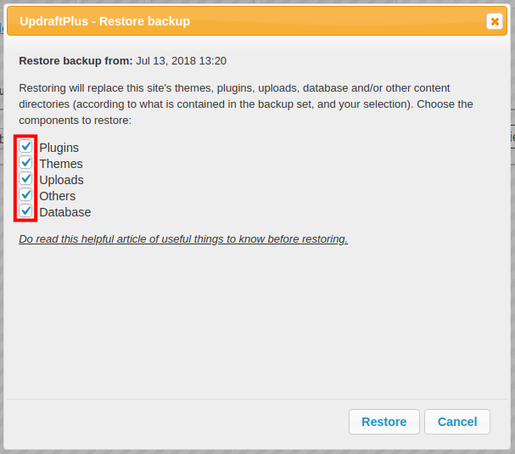515x454 pixels.
Task: Deselect the Database checkbox
Action: tap(26, 211)
